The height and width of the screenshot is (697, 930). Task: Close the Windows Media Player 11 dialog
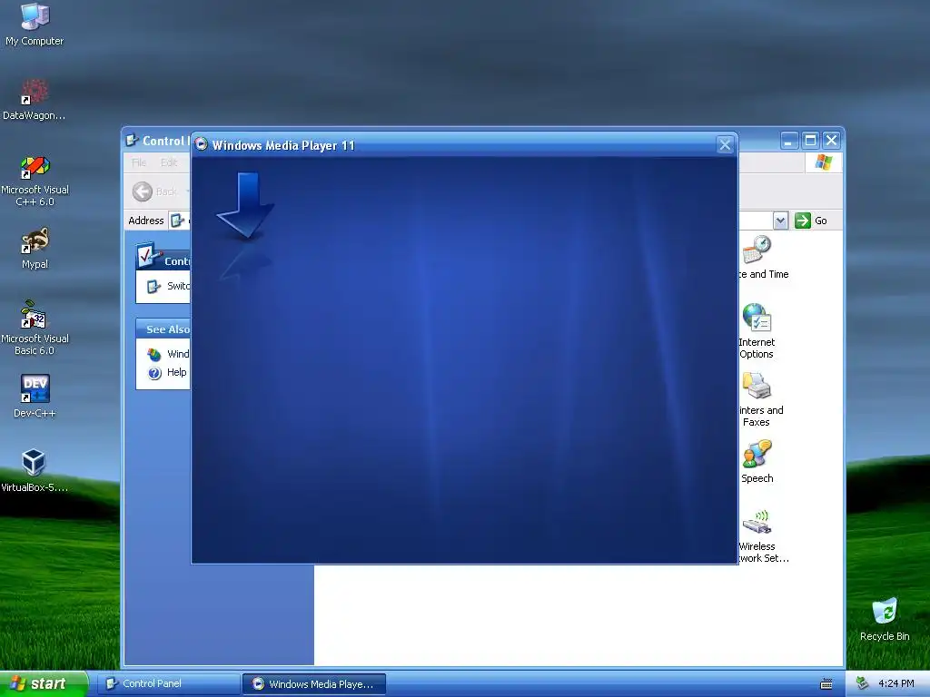pos(725,144)
